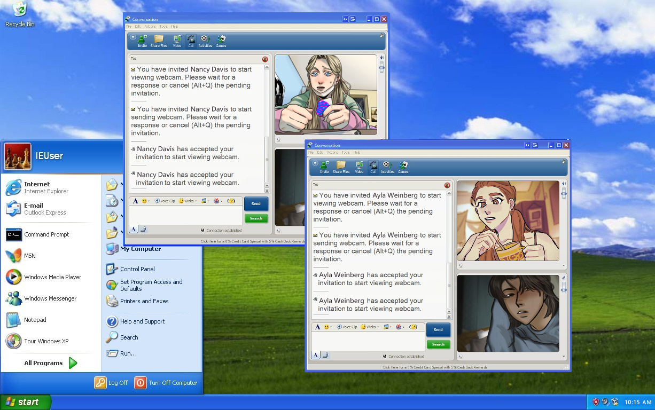The height and width of the screenshot is (410, 655).
Task: Send the message in Nancy Davis conversation
Action: pos(256,203)
